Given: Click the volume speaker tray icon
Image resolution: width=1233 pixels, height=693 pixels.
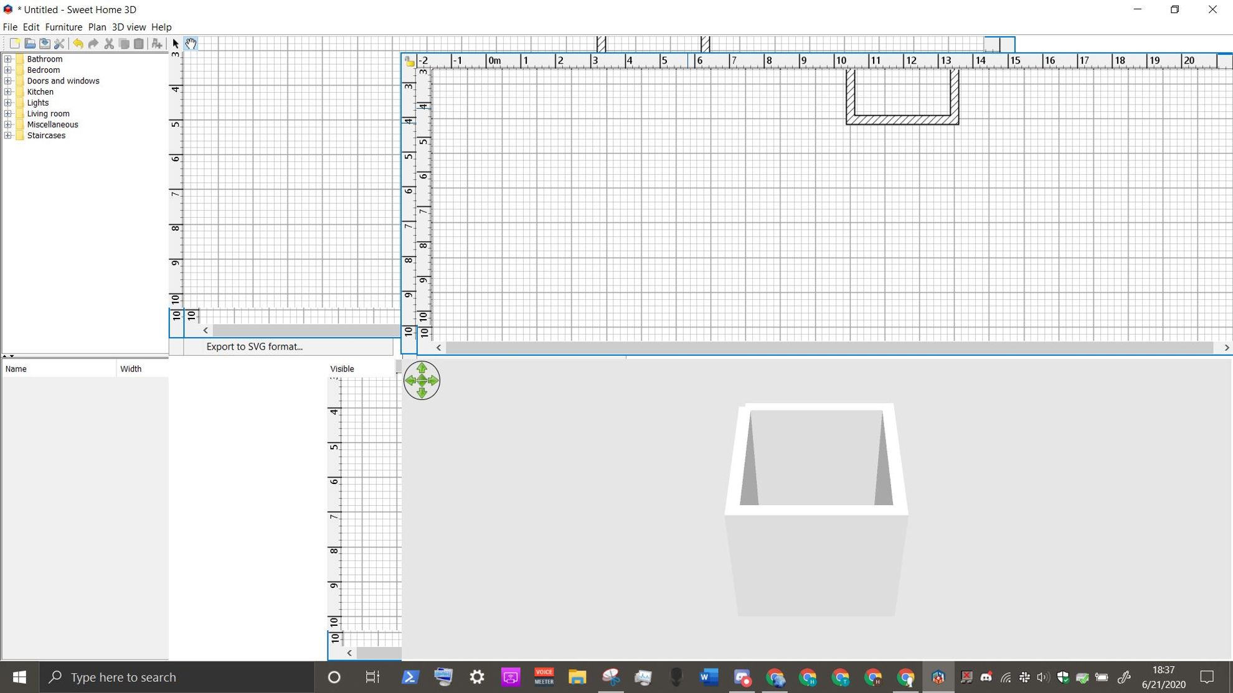Looking at the screenshot, I should (1043, 677).
